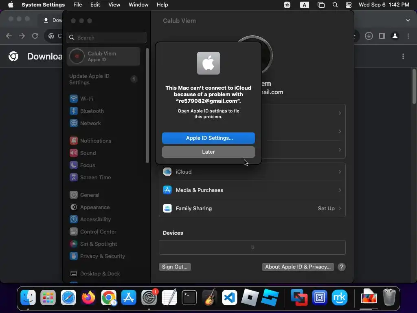Open the System Settings app menu

point(43,5)
